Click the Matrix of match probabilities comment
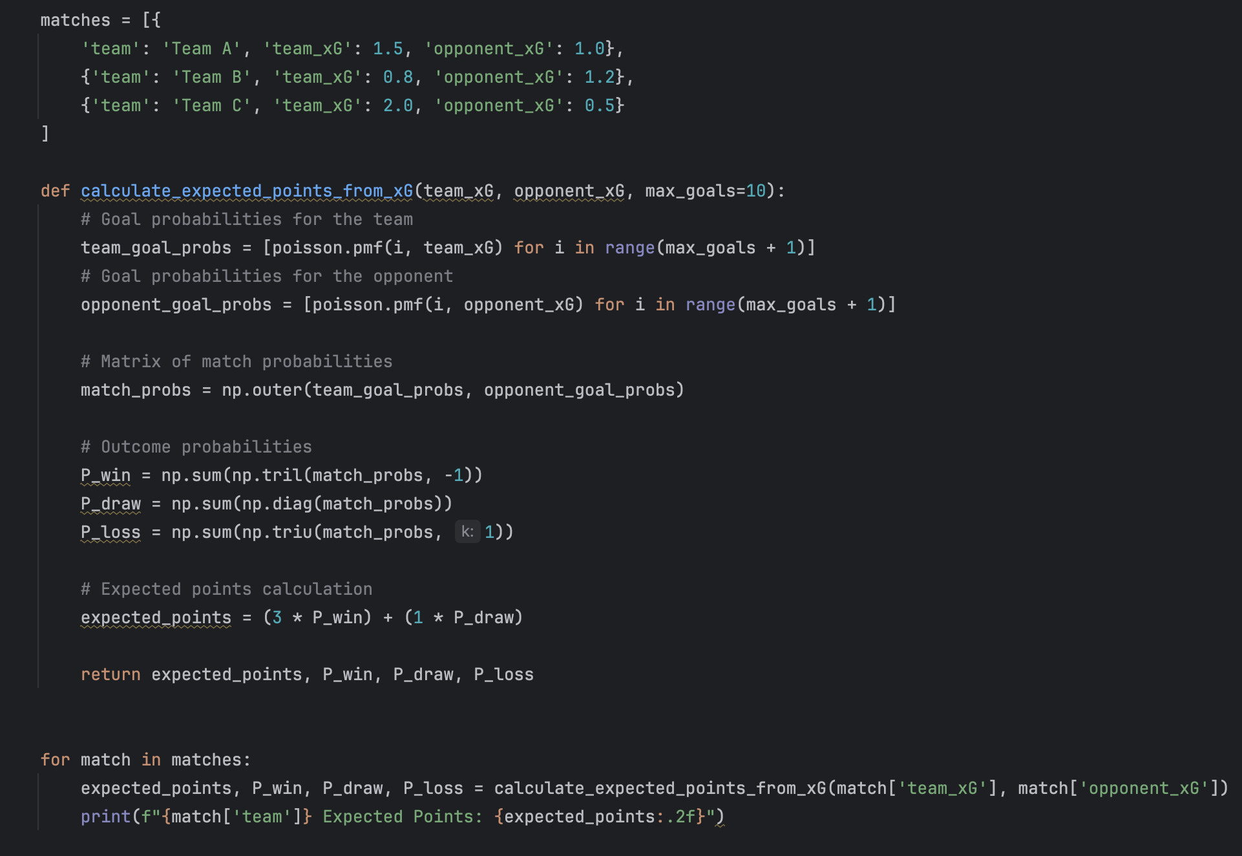The width and height of the screenshot is (1242, 856). click(237, 361)
